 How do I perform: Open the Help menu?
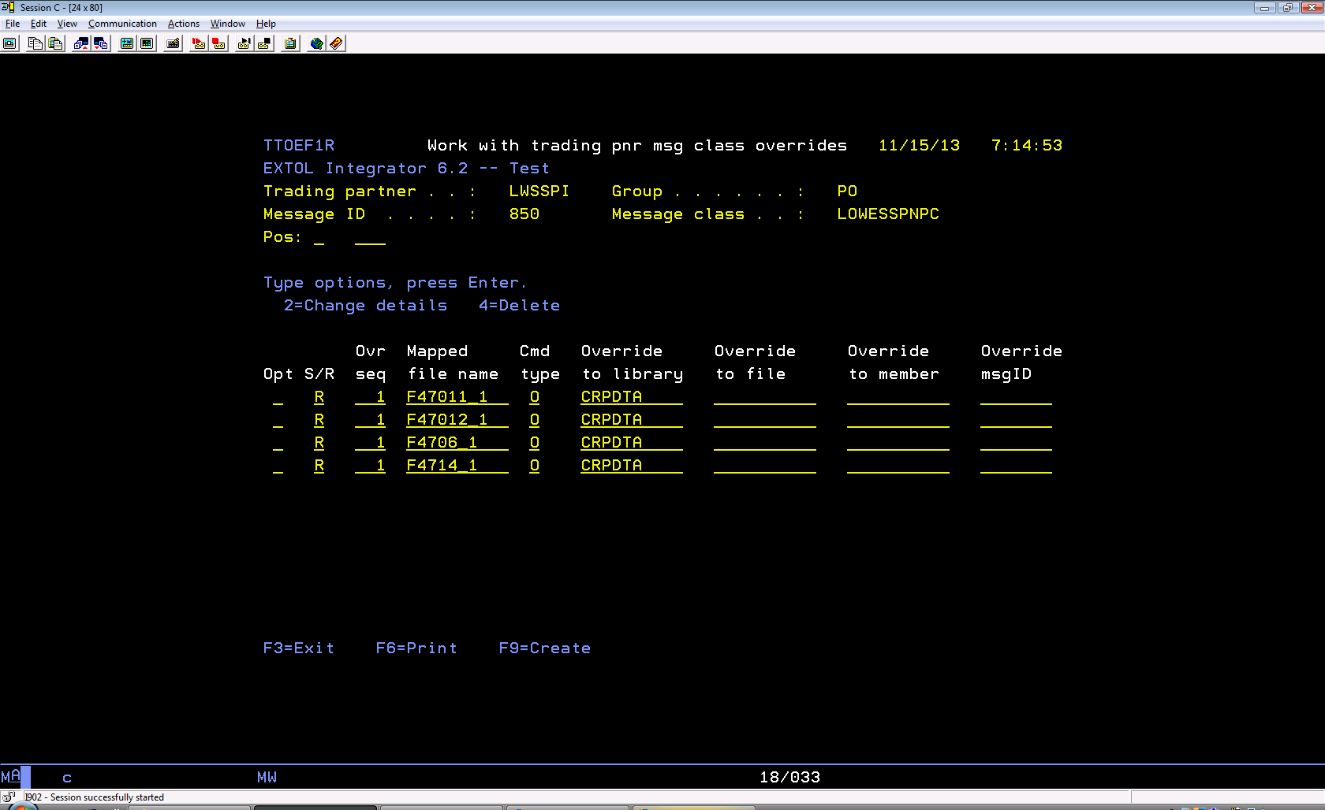[x=266, y=24]
